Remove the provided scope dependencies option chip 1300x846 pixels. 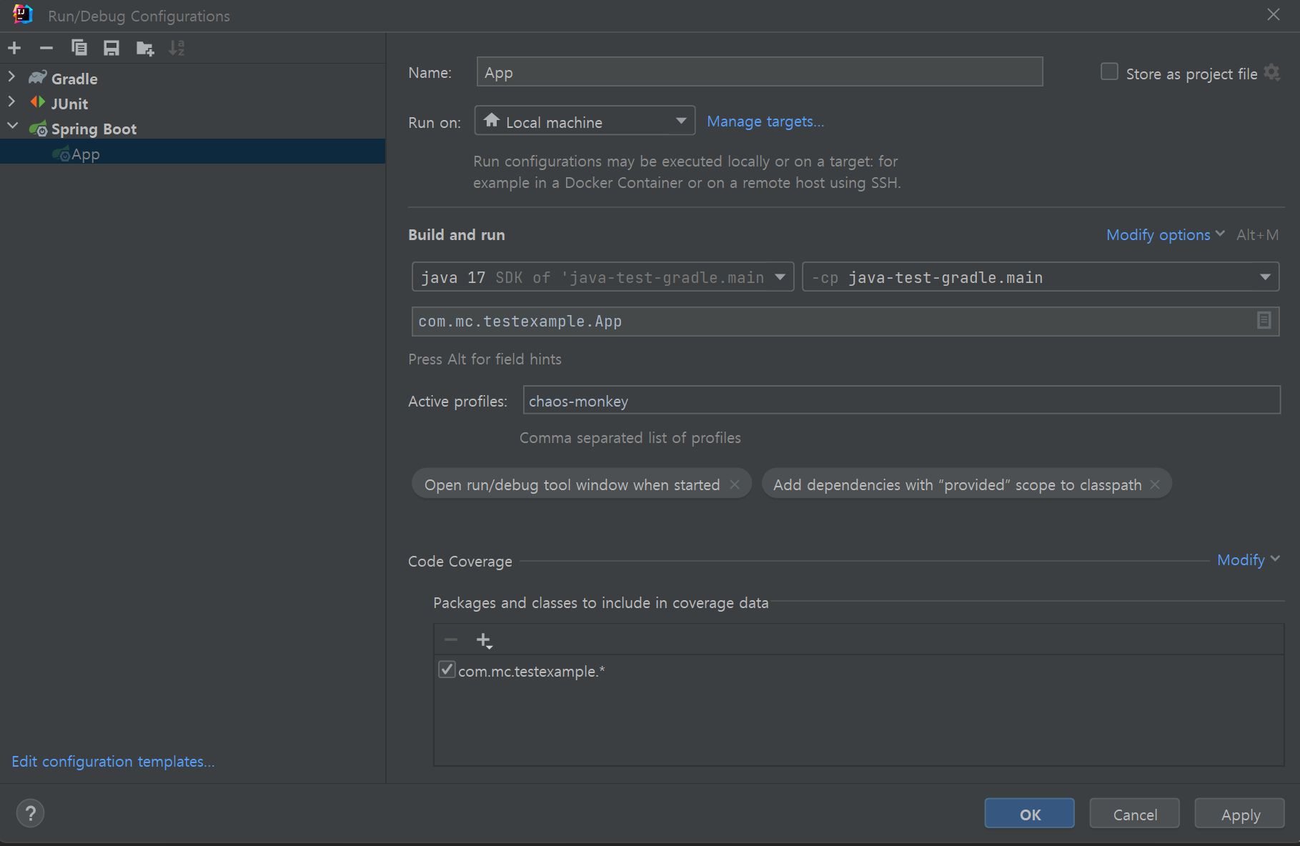tap(1155, 484)
